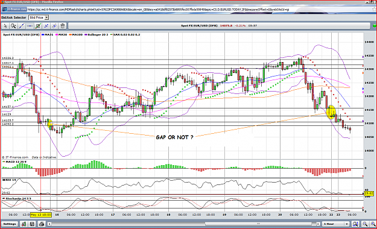The height and width of the screenshot is (229, 377).
Task: Click the left arrow of the chart scrollbar
Action: pos(49,224)
